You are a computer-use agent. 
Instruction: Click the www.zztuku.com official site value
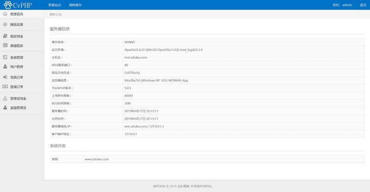point(97,159)
